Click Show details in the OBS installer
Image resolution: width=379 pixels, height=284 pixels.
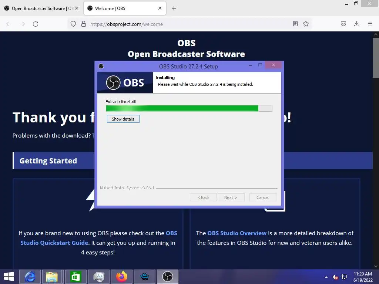[123, 119]
